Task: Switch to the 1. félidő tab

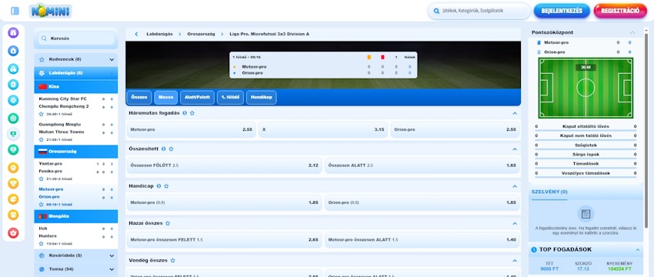Action: point(230,97)
